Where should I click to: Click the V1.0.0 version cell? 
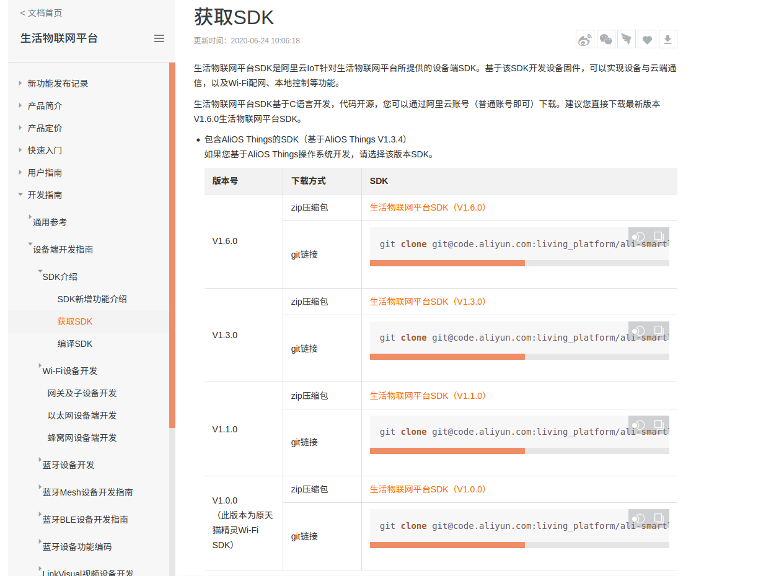coord(243,523)
